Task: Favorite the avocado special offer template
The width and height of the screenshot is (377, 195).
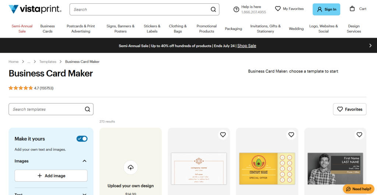Action: coord(291,135)
